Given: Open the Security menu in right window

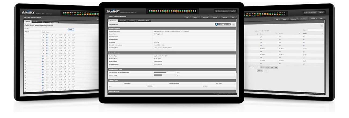Looking at the screenshot, I should pyautogui.click(x=314, y=19).
